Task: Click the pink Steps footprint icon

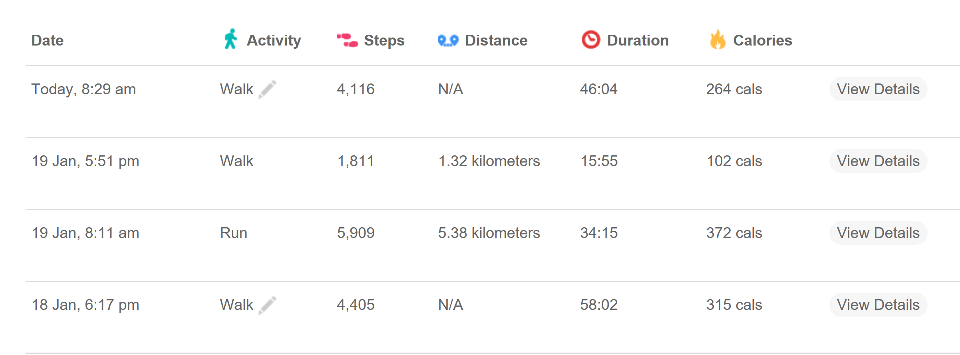Action: (x=347, y=40)
